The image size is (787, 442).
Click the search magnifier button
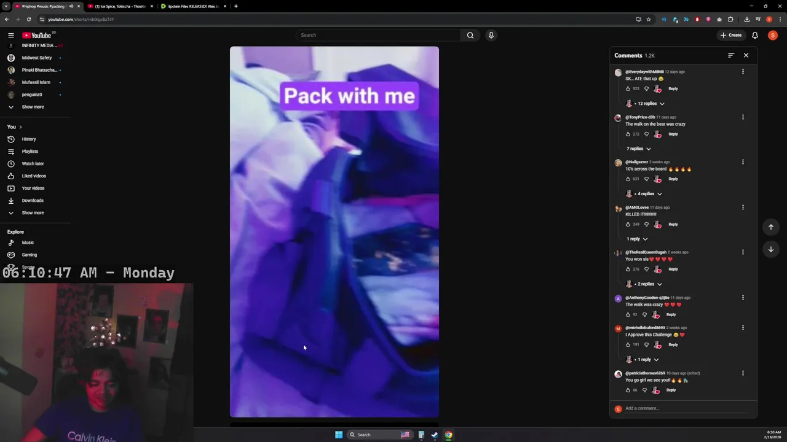tap(470, 35)
